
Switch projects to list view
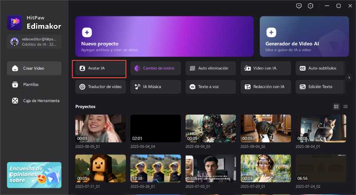[x=345, y=107]
